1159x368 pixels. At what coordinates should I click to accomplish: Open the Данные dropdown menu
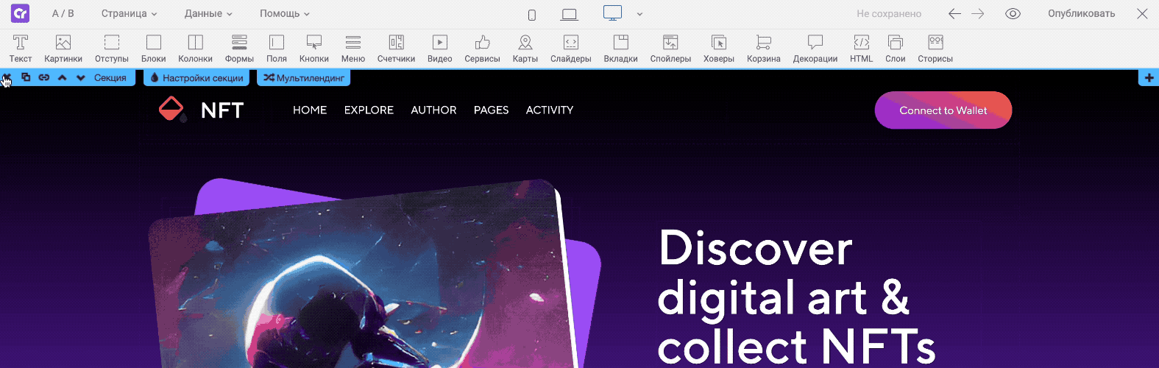coord(208,13)
